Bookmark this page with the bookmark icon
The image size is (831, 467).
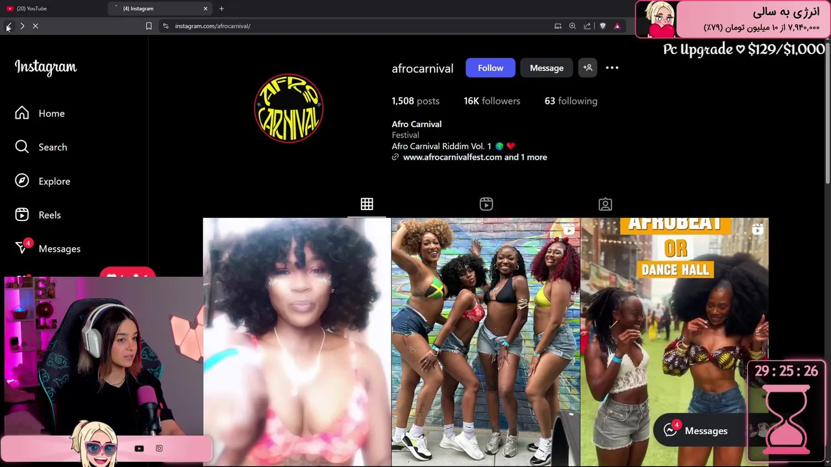point(149,26)
